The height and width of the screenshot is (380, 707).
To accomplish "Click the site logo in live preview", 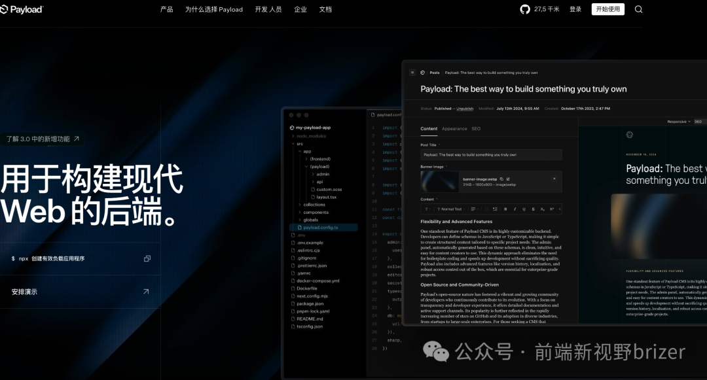I will (x=630, y=135).
